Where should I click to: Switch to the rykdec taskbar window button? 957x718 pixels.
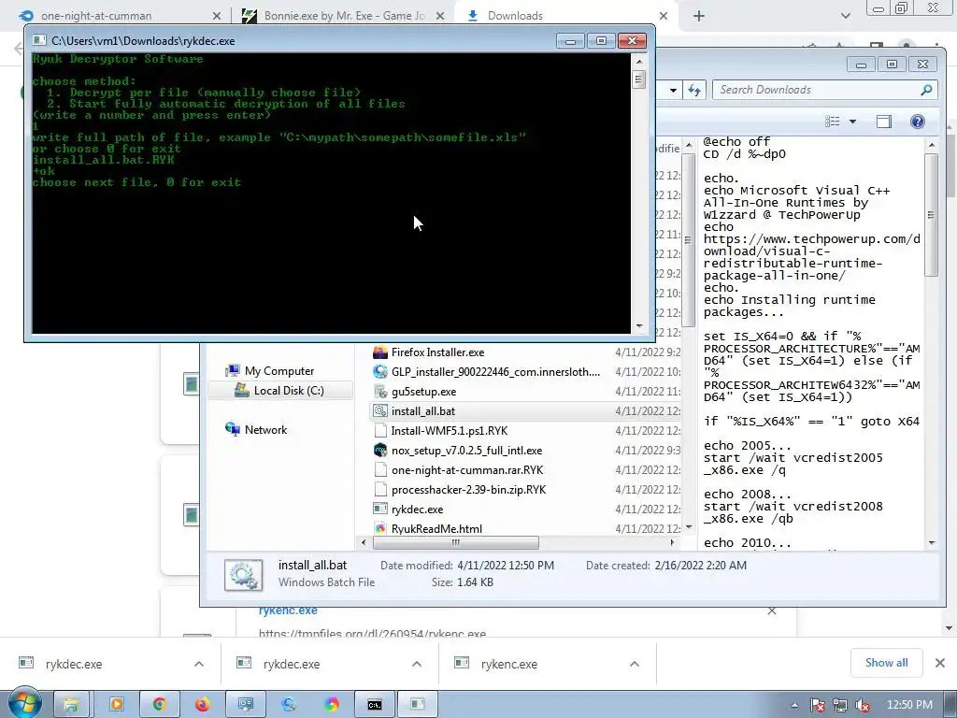418,705
